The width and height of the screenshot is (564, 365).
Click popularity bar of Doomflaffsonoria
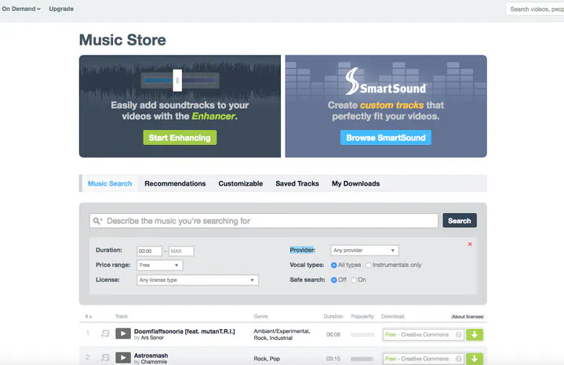[x=362, y=334]
